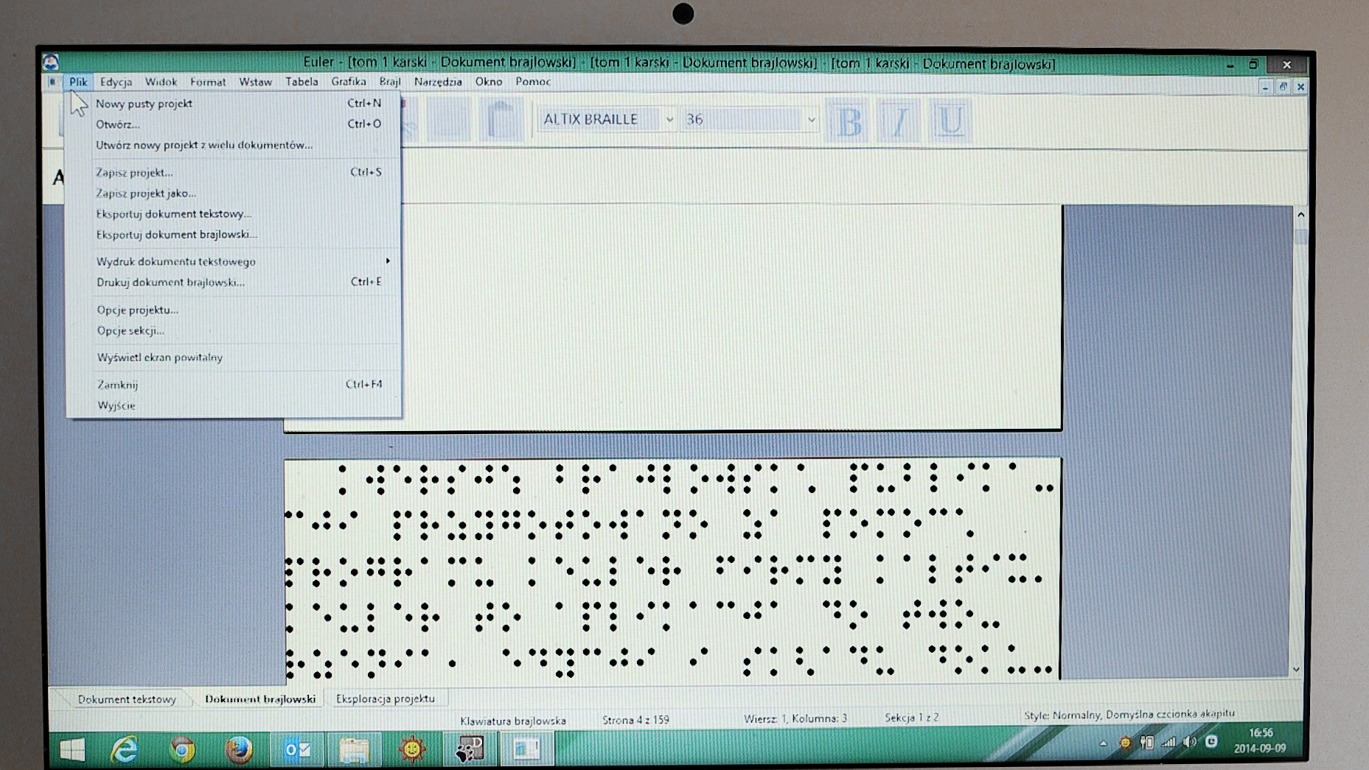The image size is (1369, 770).
Task: Select Nowy pusty projekt menu entry
Action: pos(144,104)
